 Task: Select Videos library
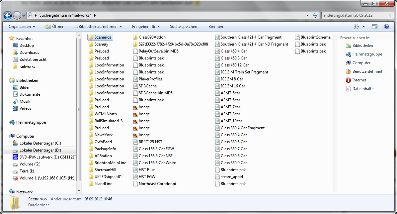pos(25,108)
